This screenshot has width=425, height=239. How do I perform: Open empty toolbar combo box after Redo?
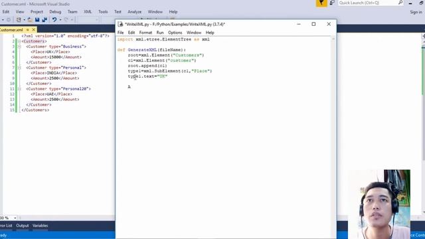(88, 20)
